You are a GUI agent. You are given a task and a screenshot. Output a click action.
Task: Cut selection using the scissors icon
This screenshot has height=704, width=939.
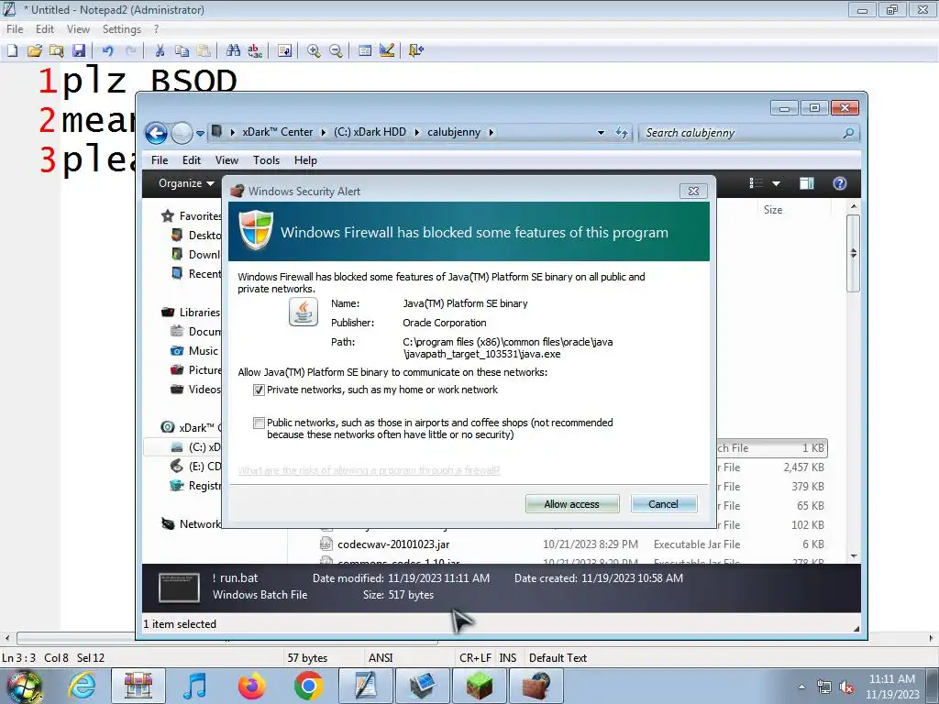(160, 51)
